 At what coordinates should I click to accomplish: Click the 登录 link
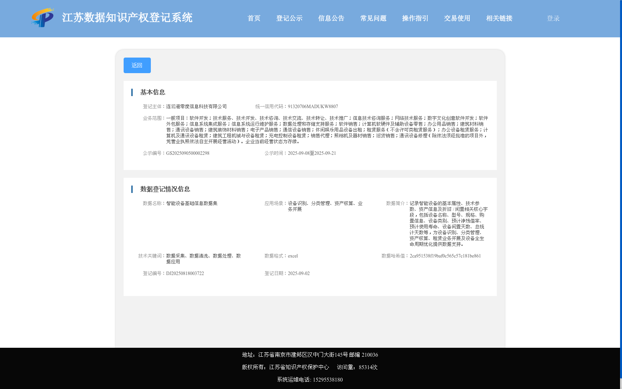coord(553,18)
